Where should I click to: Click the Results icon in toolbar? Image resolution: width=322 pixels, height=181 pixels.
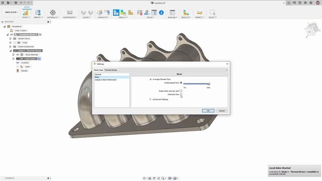pos(186,13)
